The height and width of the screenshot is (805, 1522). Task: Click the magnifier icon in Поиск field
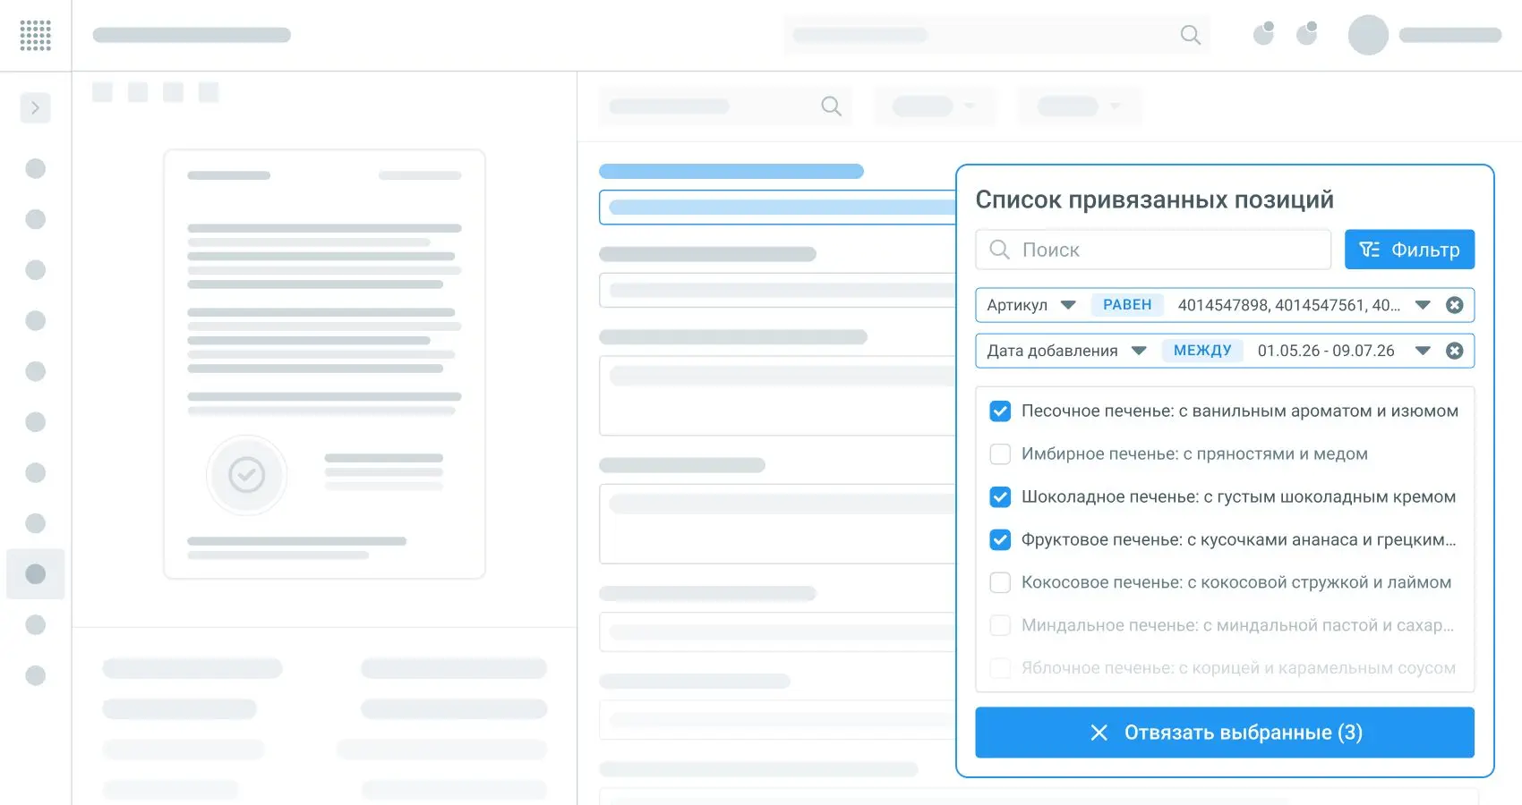[999, 250]
